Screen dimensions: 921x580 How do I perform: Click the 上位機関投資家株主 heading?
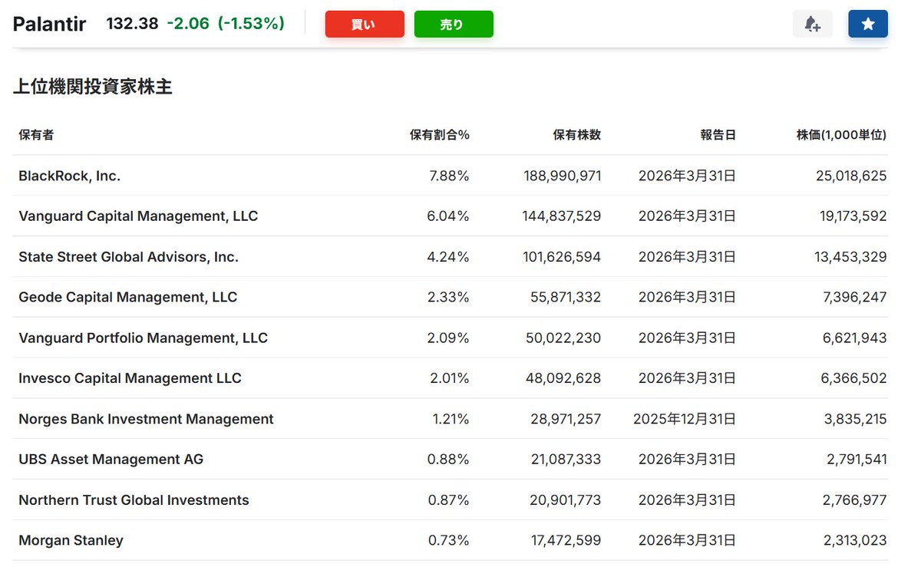(93, 87)
